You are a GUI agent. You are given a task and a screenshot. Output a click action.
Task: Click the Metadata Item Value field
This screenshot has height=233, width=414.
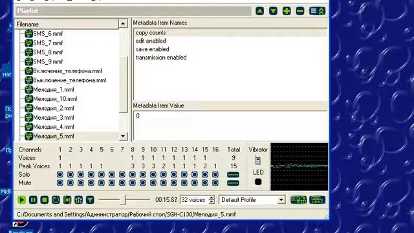[230, 126]
